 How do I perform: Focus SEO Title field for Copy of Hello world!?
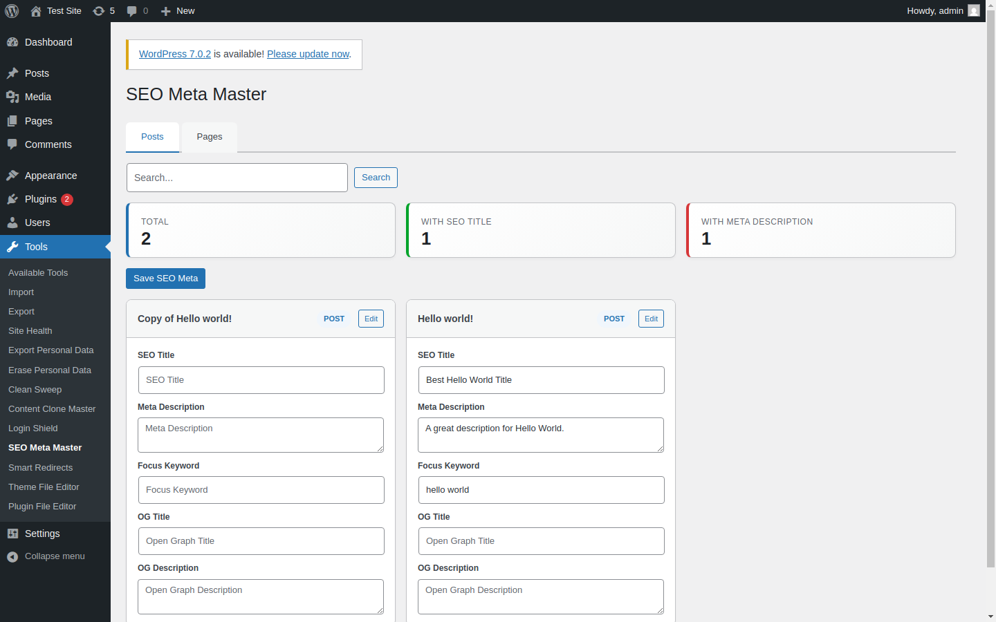[x=261, y=380]
